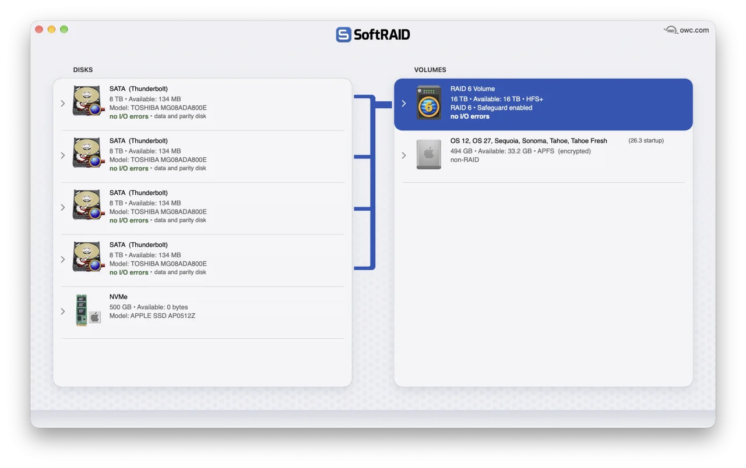746x468 pixels.
Task: Minimize the SoftRAID window with yellow button
Action: [x=51, y=29]
